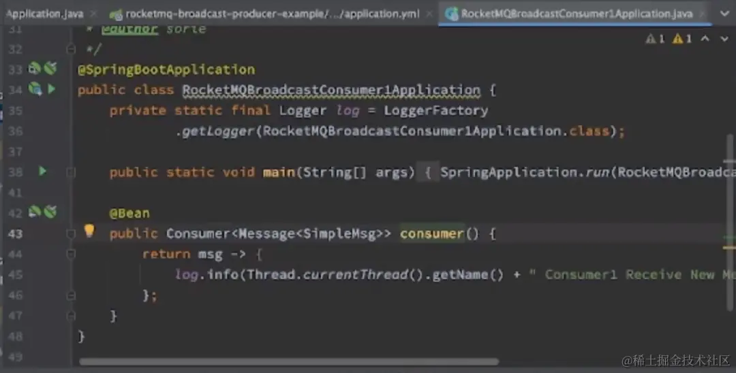Click the getLogger method call on line 36
Viewport: 736px width, 373px height.
(218, 131)
